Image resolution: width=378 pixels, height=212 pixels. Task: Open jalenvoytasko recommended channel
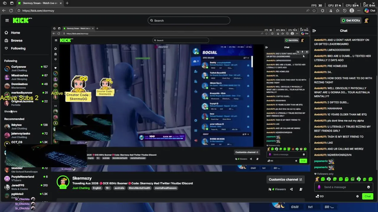tap(26, 135)
